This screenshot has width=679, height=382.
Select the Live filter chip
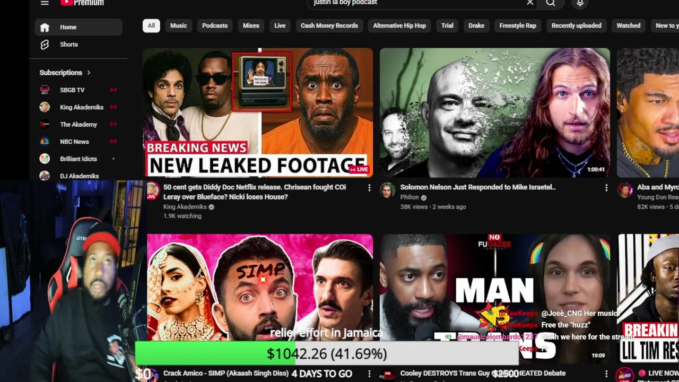click(280, 25)
